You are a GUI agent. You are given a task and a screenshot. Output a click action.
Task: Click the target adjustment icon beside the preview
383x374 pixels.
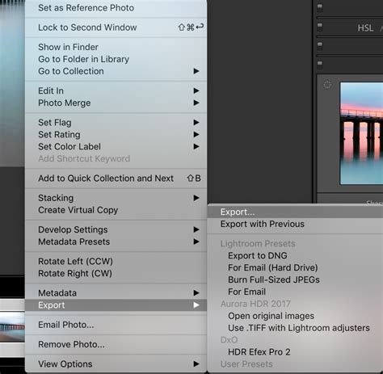click(327, 85)
